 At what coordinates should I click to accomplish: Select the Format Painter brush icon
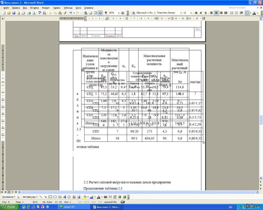pyautogui.click(x=65, y=13)
